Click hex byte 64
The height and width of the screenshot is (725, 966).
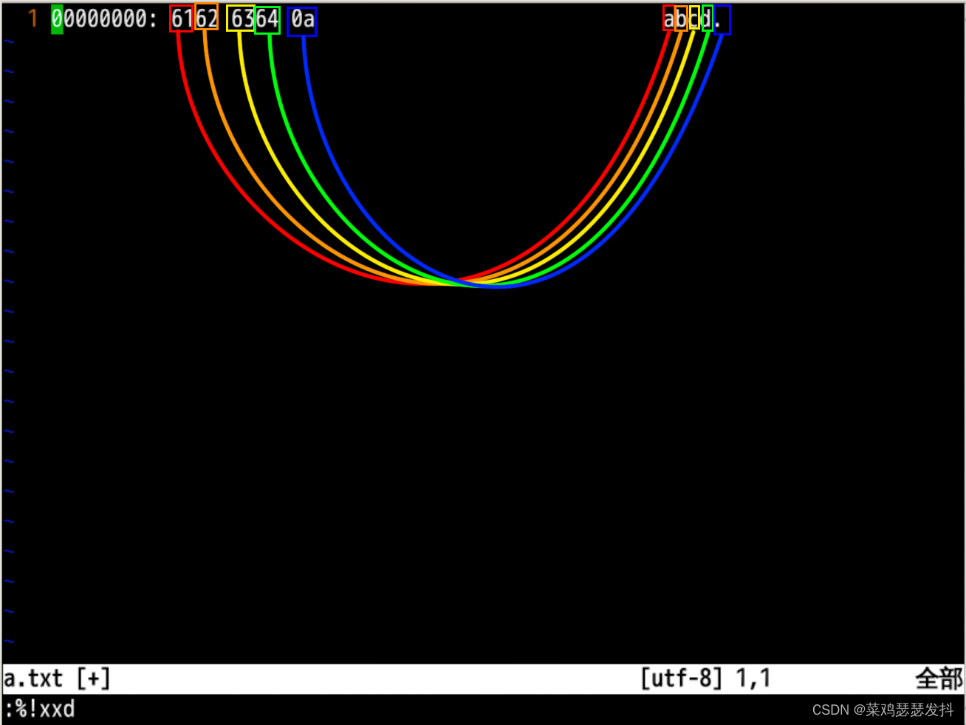click(x=267, y=19)
